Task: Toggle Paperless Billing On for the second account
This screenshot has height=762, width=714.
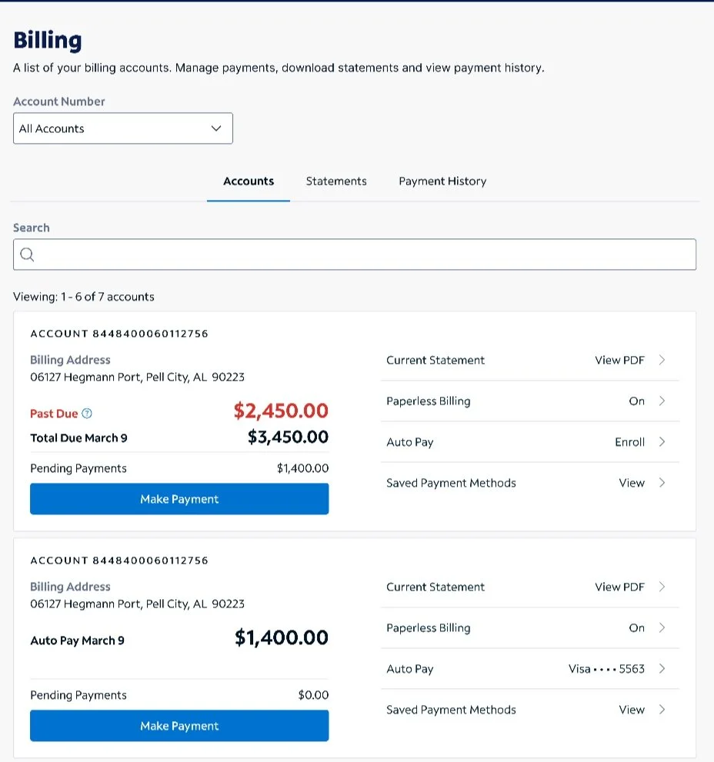Action: click(x=636, y=628)
